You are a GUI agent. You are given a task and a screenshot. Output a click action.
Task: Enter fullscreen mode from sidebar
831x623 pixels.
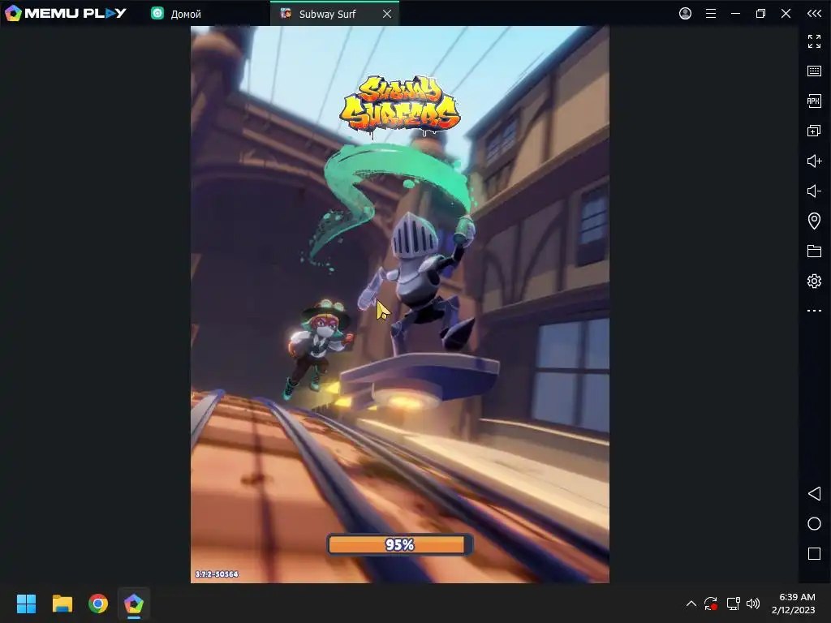point(814,41)
